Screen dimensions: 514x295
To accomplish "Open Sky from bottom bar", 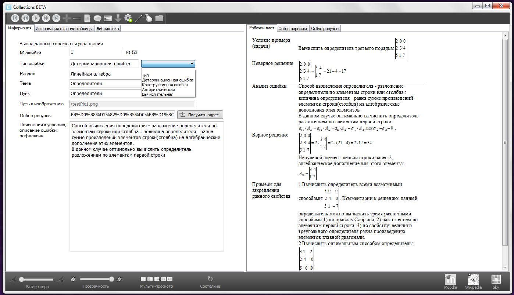I will (x=496, y=280).
